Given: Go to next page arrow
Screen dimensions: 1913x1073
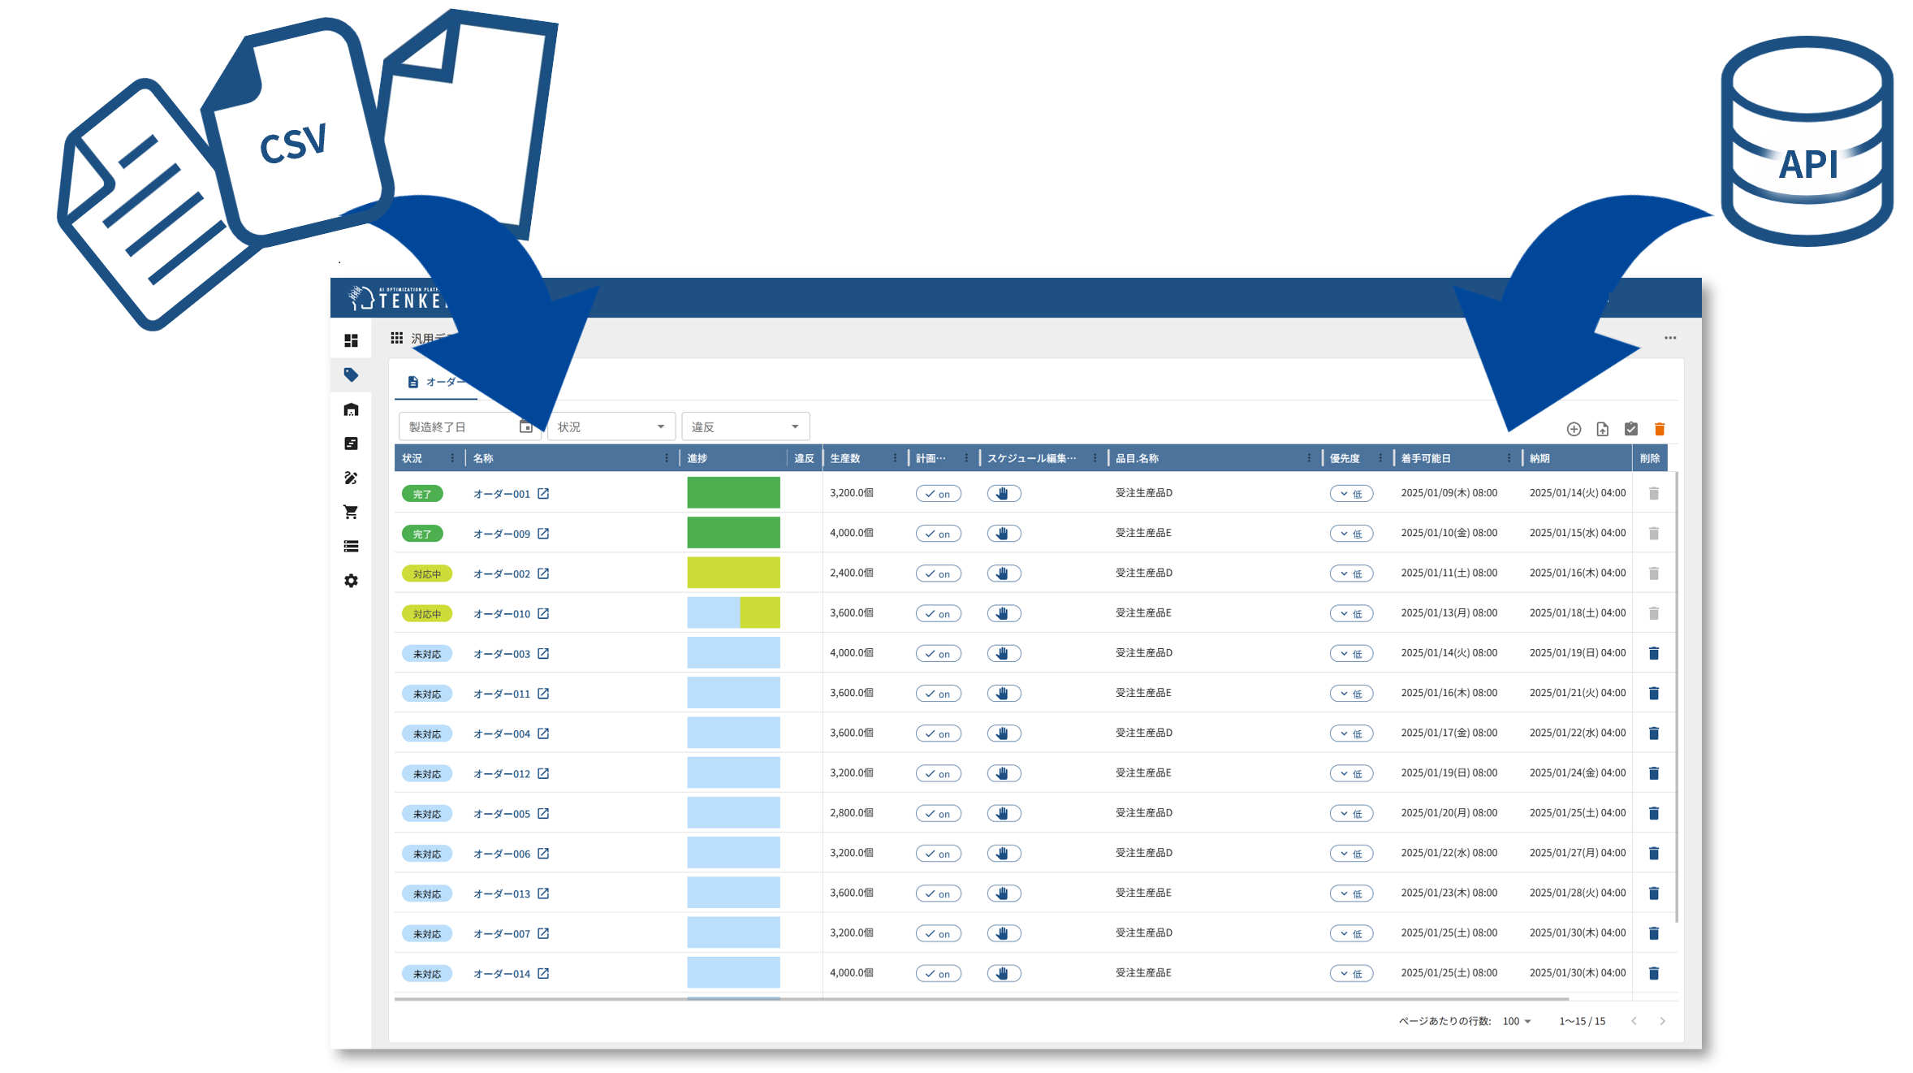Looking at the screenshot, I should click(1662, 1021).
